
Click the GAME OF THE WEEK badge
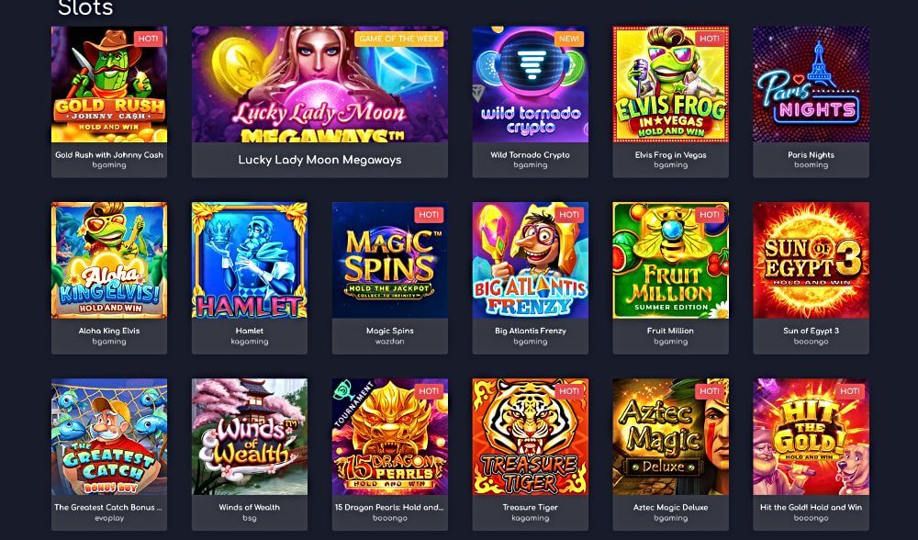pos(398,39)
